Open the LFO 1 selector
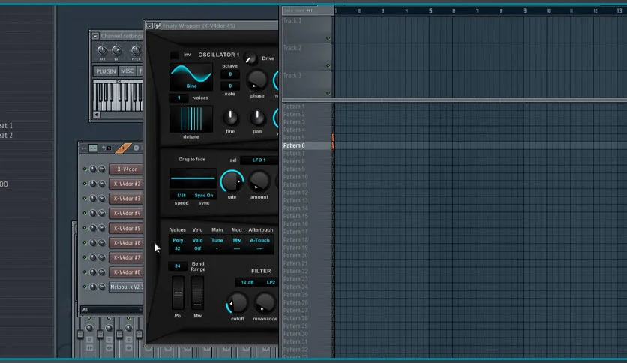The width and height of the screenshot is (627, 363). (x=259, y=160)
